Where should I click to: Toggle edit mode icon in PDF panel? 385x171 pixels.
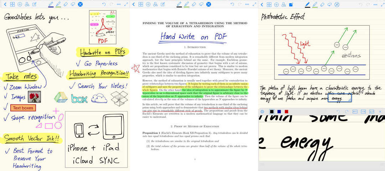163,4
